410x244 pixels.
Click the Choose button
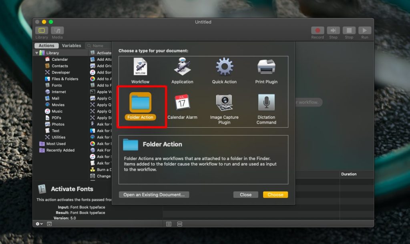(x=275, y=194)
